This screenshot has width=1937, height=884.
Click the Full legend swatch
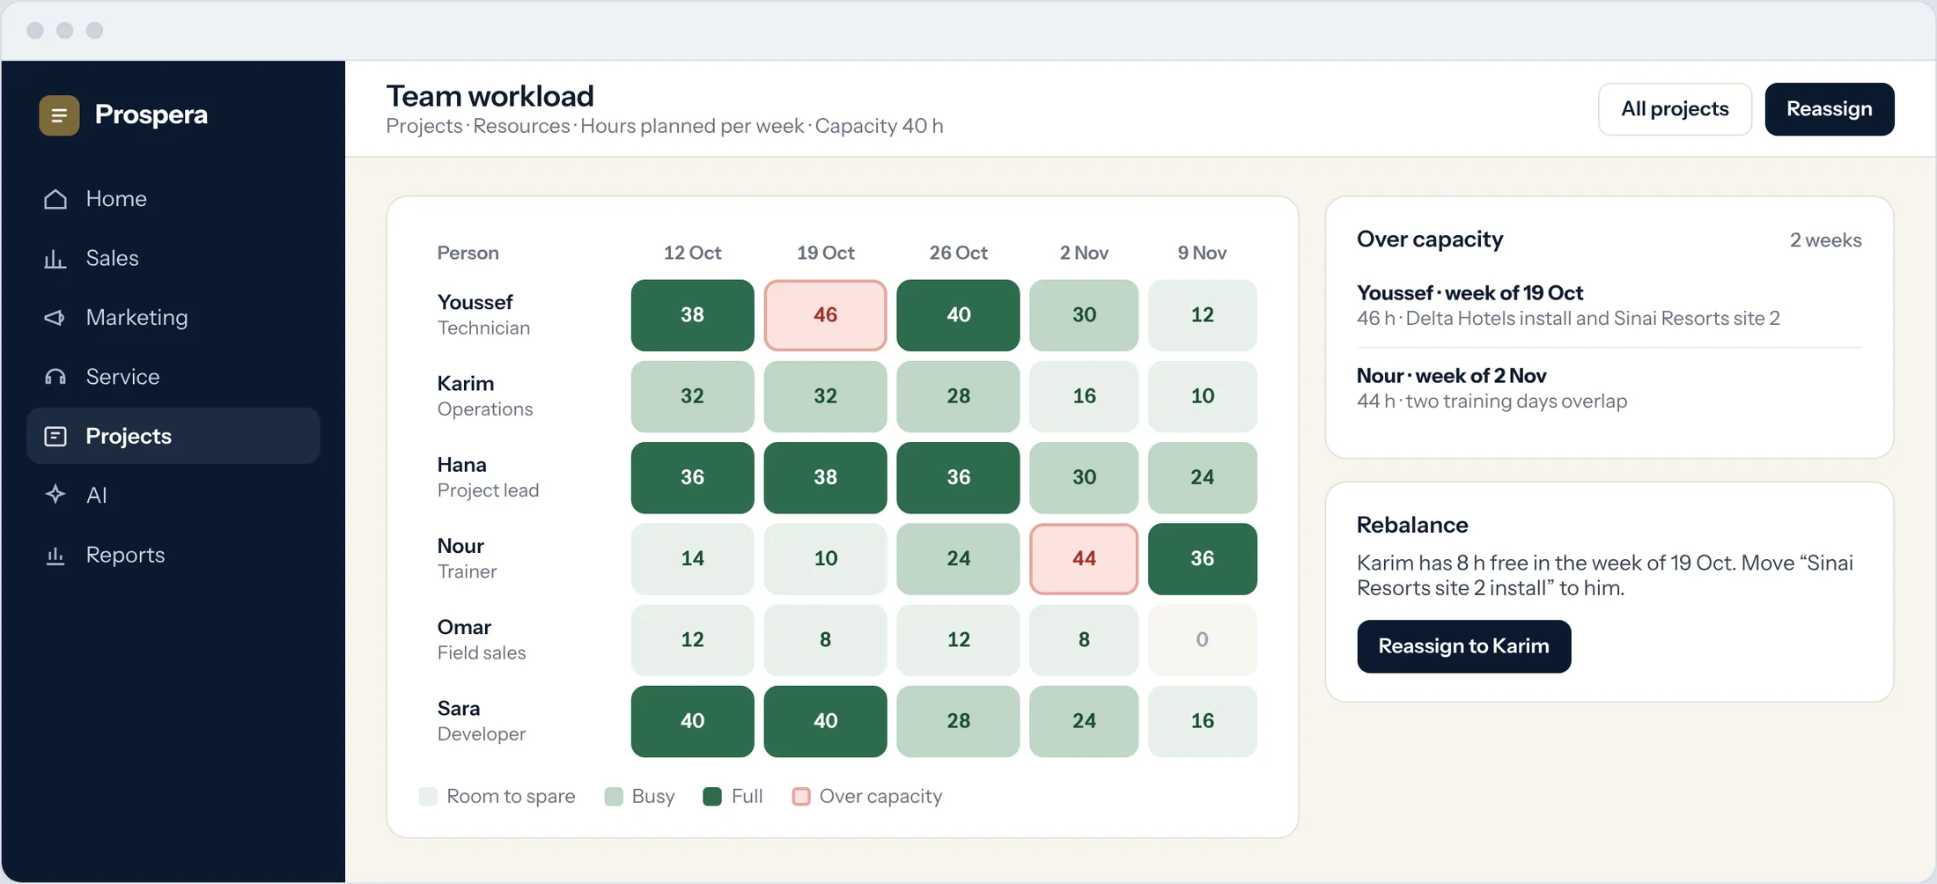(712, 797)
